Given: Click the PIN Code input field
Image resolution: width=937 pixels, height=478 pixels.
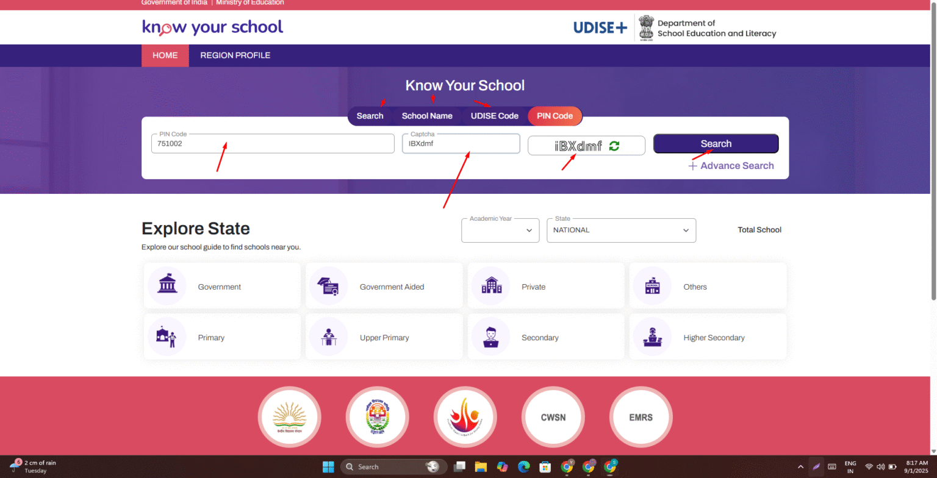Looking at the screenshot, I should click(273, 143).
